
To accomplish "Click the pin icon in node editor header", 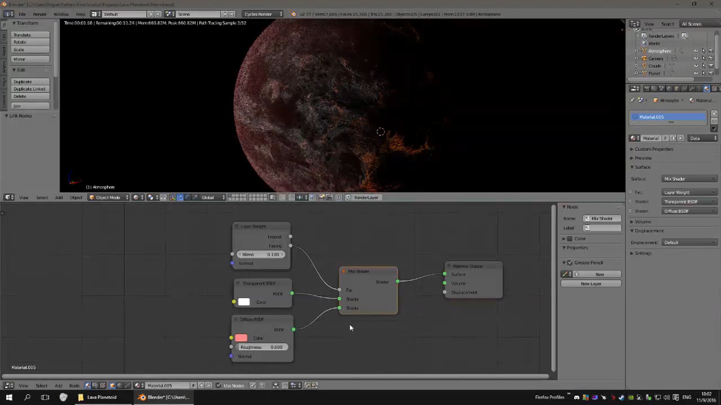I will (x=253, y=386).
